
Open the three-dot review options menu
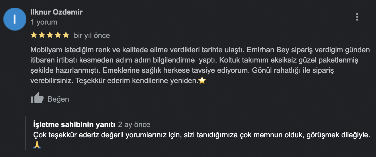[x=357, y=17]
